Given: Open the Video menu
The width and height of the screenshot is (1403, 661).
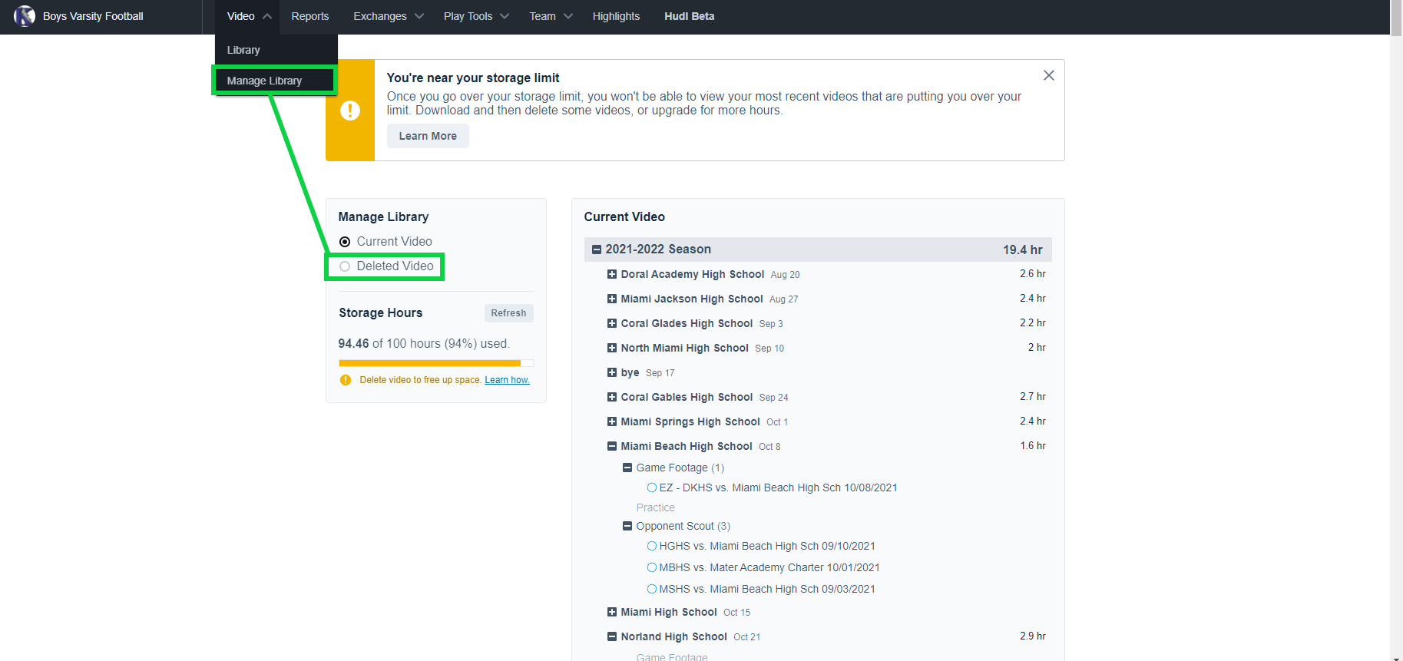Looking at the screenshot, I should [248, 16].
